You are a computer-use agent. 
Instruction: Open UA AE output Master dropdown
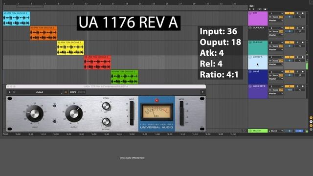[x=276, y=79]
